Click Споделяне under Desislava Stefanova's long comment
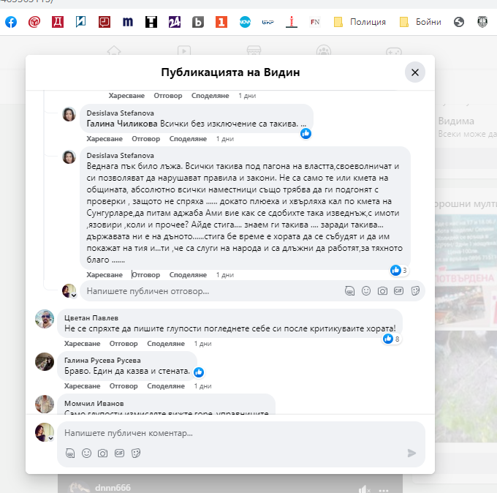Viewport: 497px width, 493px height. pyautogui.click(x=189, y=274)
